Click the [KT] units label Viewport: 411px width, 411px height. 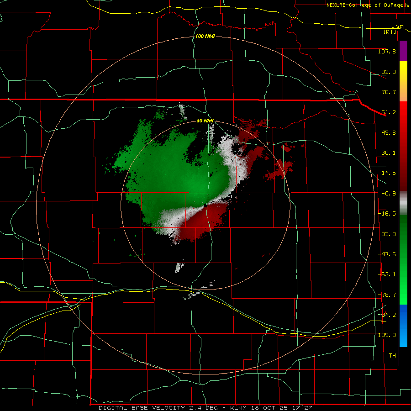click(390, 32)
